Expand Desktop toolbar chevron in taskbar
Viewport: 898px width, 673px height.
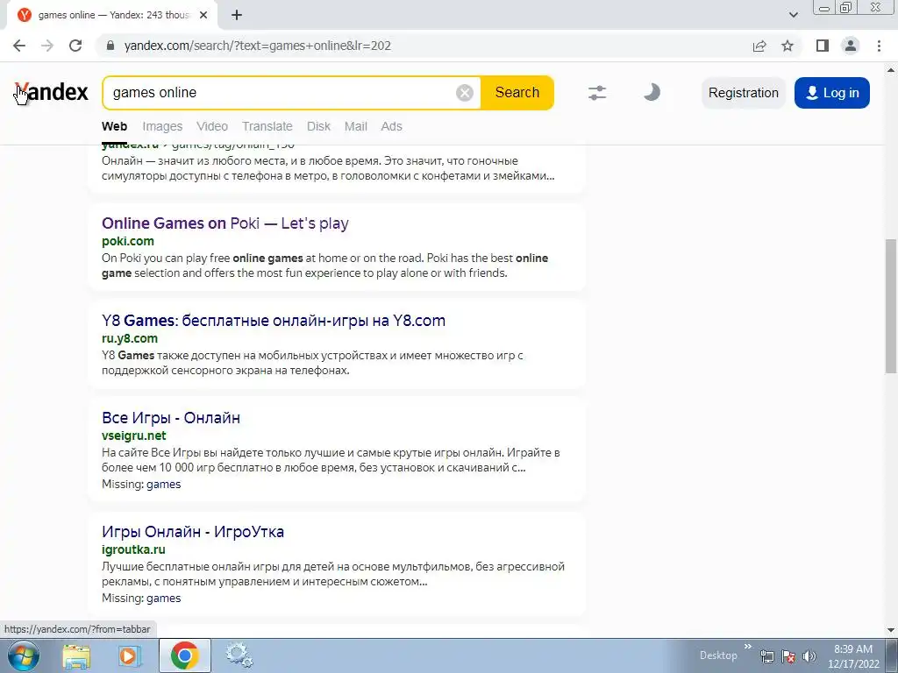(x=747, y=647)
